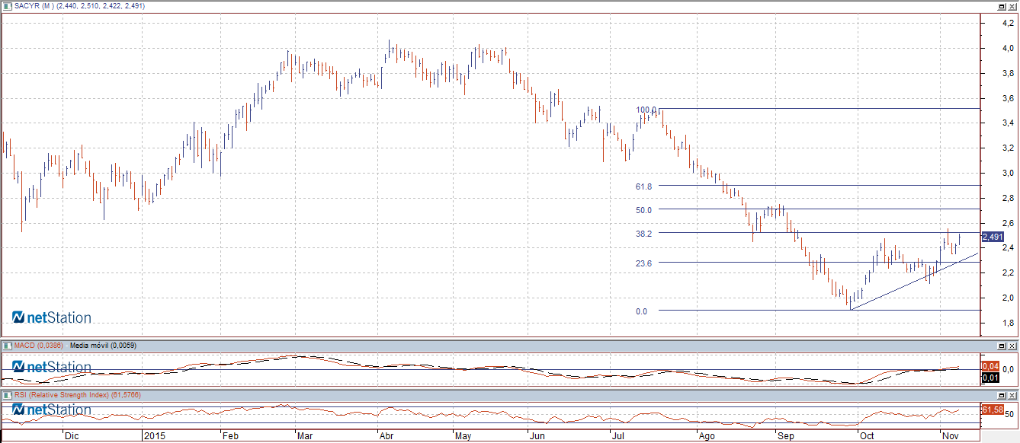Click the current price tag 2,491

pyautogui.click(x=993, y=237)
